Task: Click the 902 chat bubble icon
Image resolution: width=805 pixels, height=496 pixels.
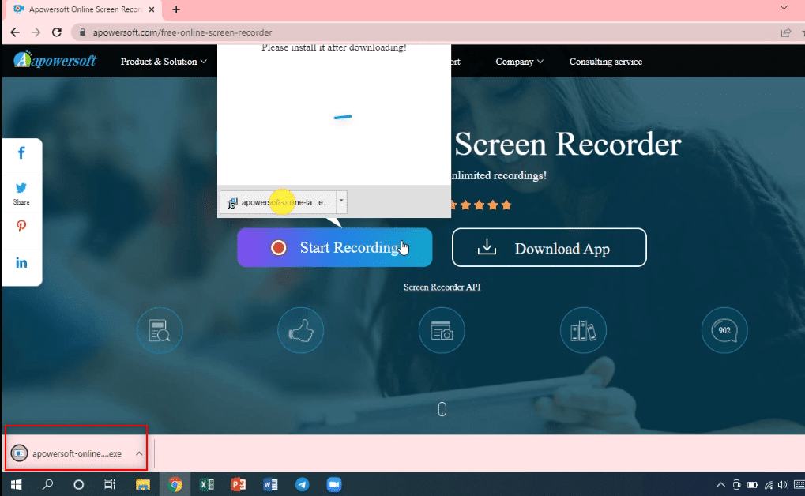Action: tap(724, 330)
